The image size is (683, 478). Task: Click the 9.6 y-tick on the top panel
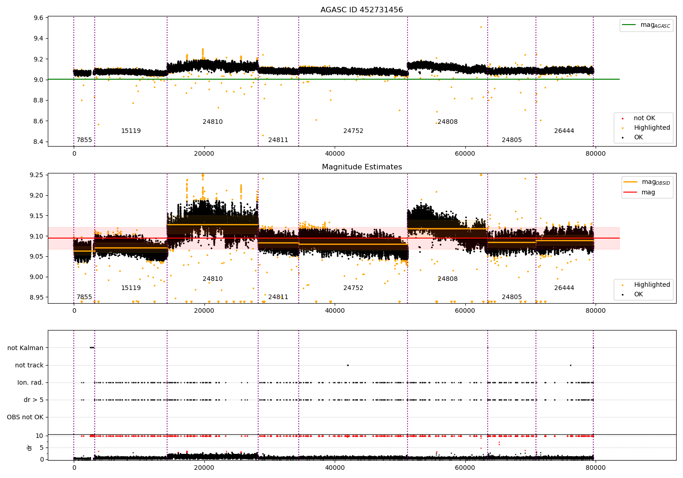click(39, 18)
